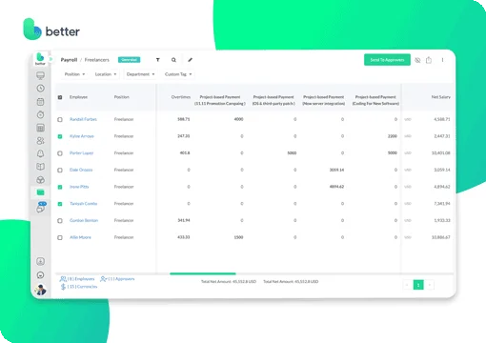This screenshot has height=343, width=486.
Task: Check the box for Randall Forbes
Action: (x=60, y=119)
